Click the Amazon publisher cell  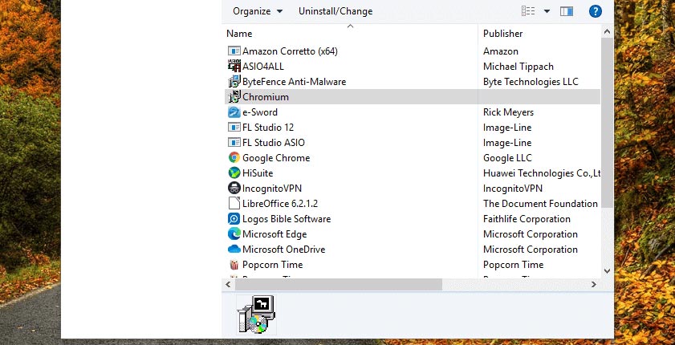tap(501, 51)
